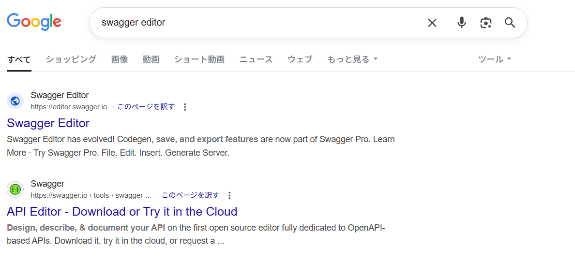Click the Google logo
Image resolution: width=575 pixels, height=263 pixels.
(34, 22)
